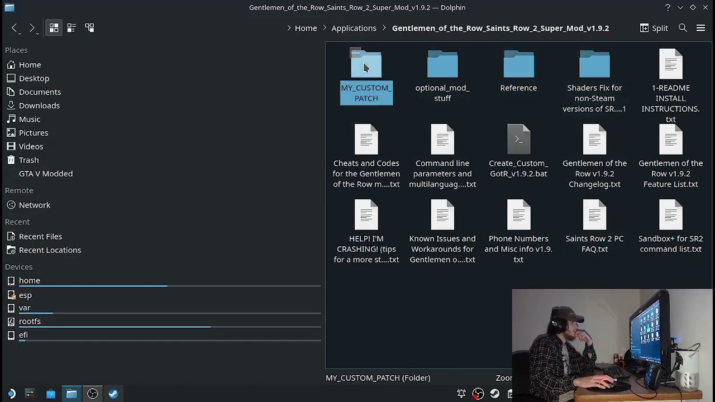Open Steam from the taskbar
The image size is (715, 402).
point(113,394)
